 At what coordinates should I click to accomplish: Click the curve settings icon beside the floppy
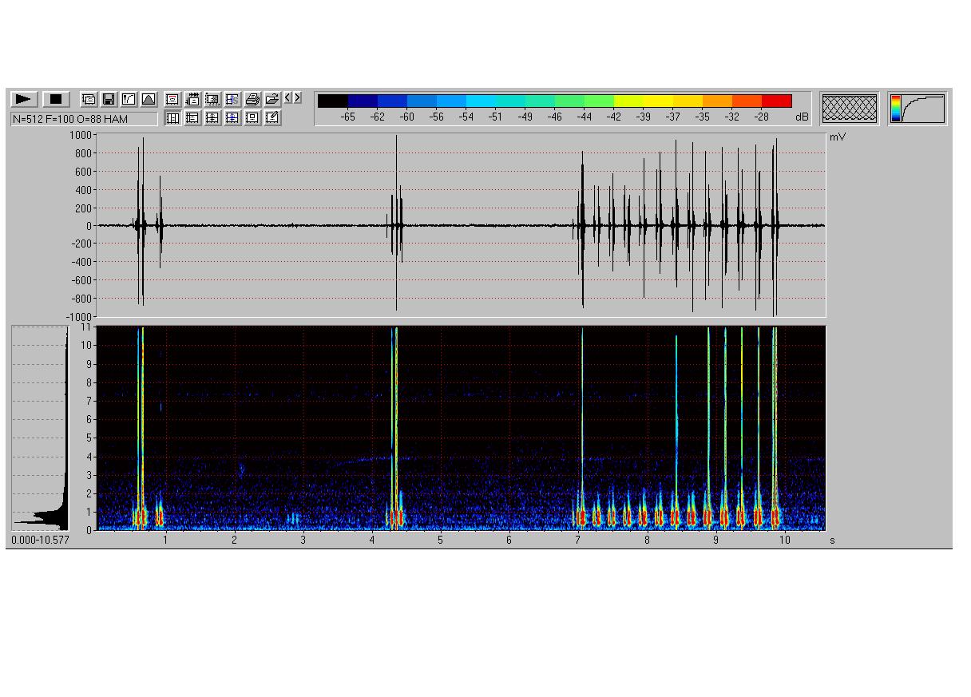click(129, 99)
